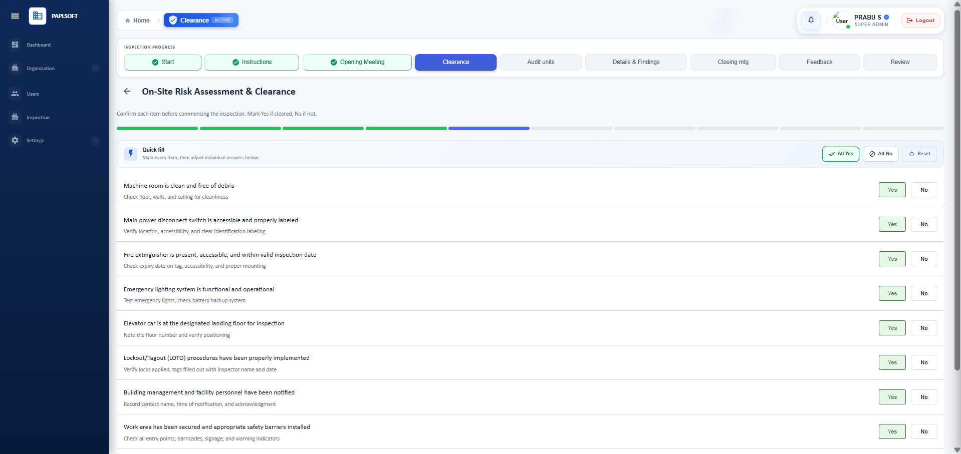This screenshot has height=454, width=961.
Task: Mark No for machine room clean item
Action: pyautogui.click(x=924, y=190)
